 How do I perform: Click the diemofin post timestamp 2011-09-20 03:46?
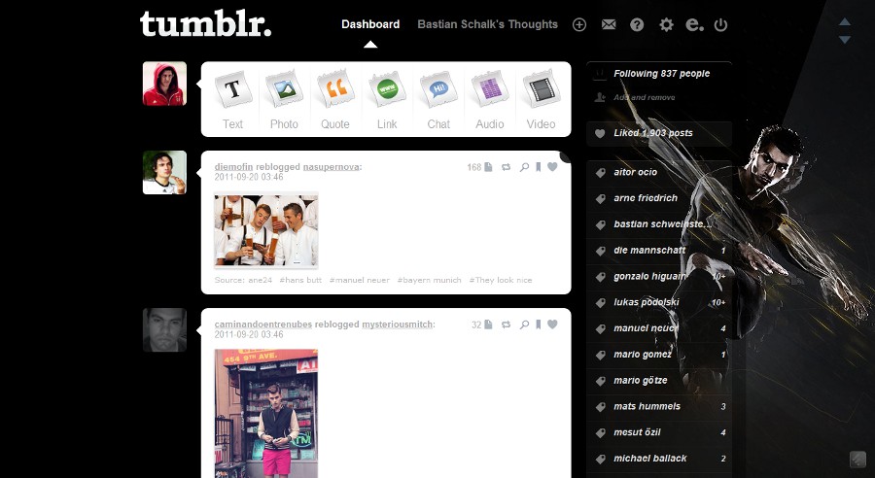coord(249,177)
